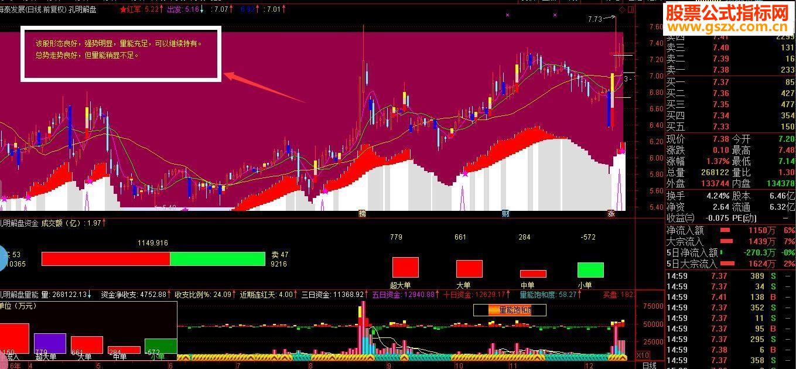The height and width of the screenshot is (369, 796).
Task: Click the 十日资金: 12629.17 label
Action: click(x=476, y=295)
